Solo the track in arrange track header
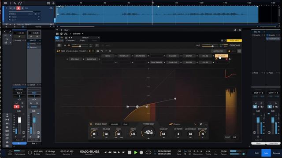Screen dimensions: 282x158 coord(14,8)
